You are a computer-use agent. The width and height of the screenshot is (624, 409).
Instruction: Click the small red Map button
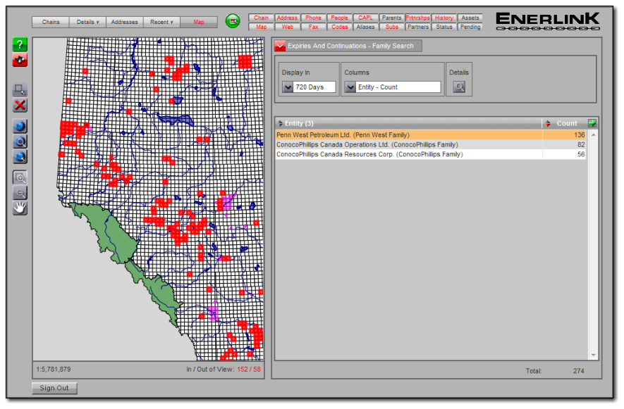point(261,27)
